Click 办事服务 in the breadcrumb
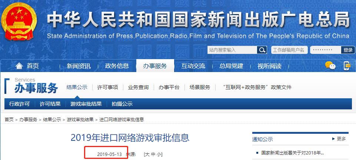 28,120
